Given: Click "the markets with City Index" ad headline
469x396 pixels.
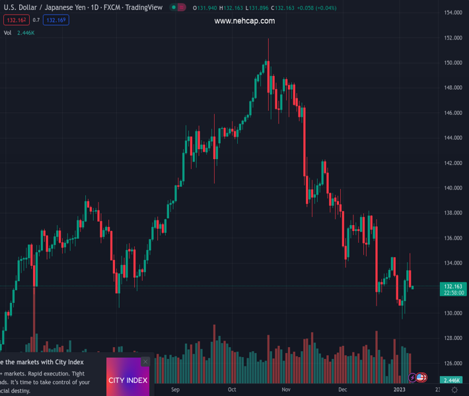Looking at the screenshot, I should pyautogui.click(x=42, y=362).
